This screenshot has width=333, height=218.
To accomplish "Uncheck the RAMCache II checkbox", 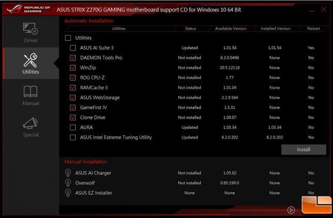I will click(73, 87).
